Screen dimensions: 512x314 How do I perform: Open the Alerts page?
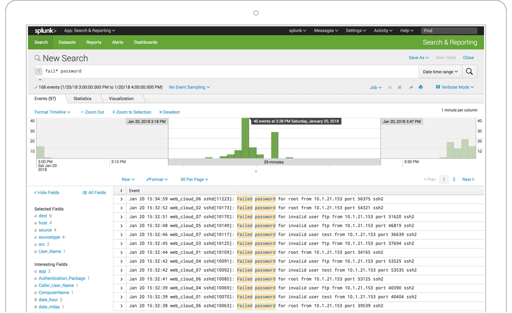click(118, 42)
